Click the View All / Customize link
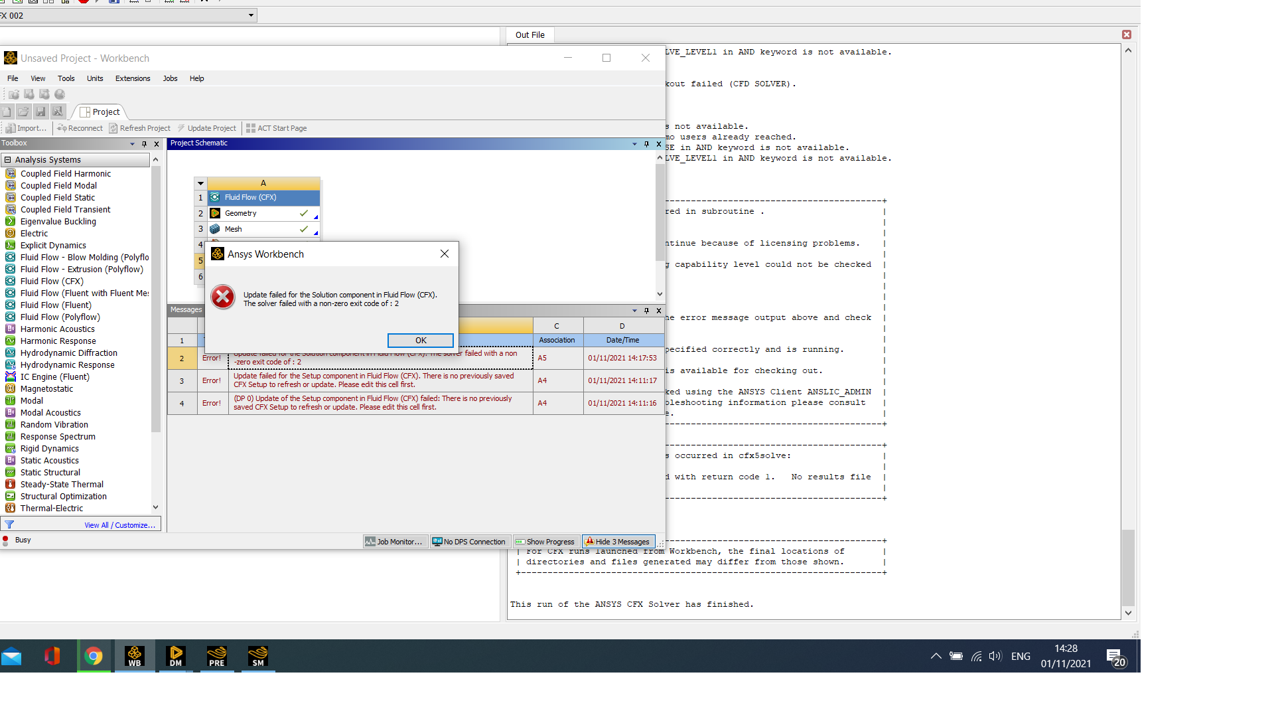Screen dimensions: 1274x717 click(119, 525)
